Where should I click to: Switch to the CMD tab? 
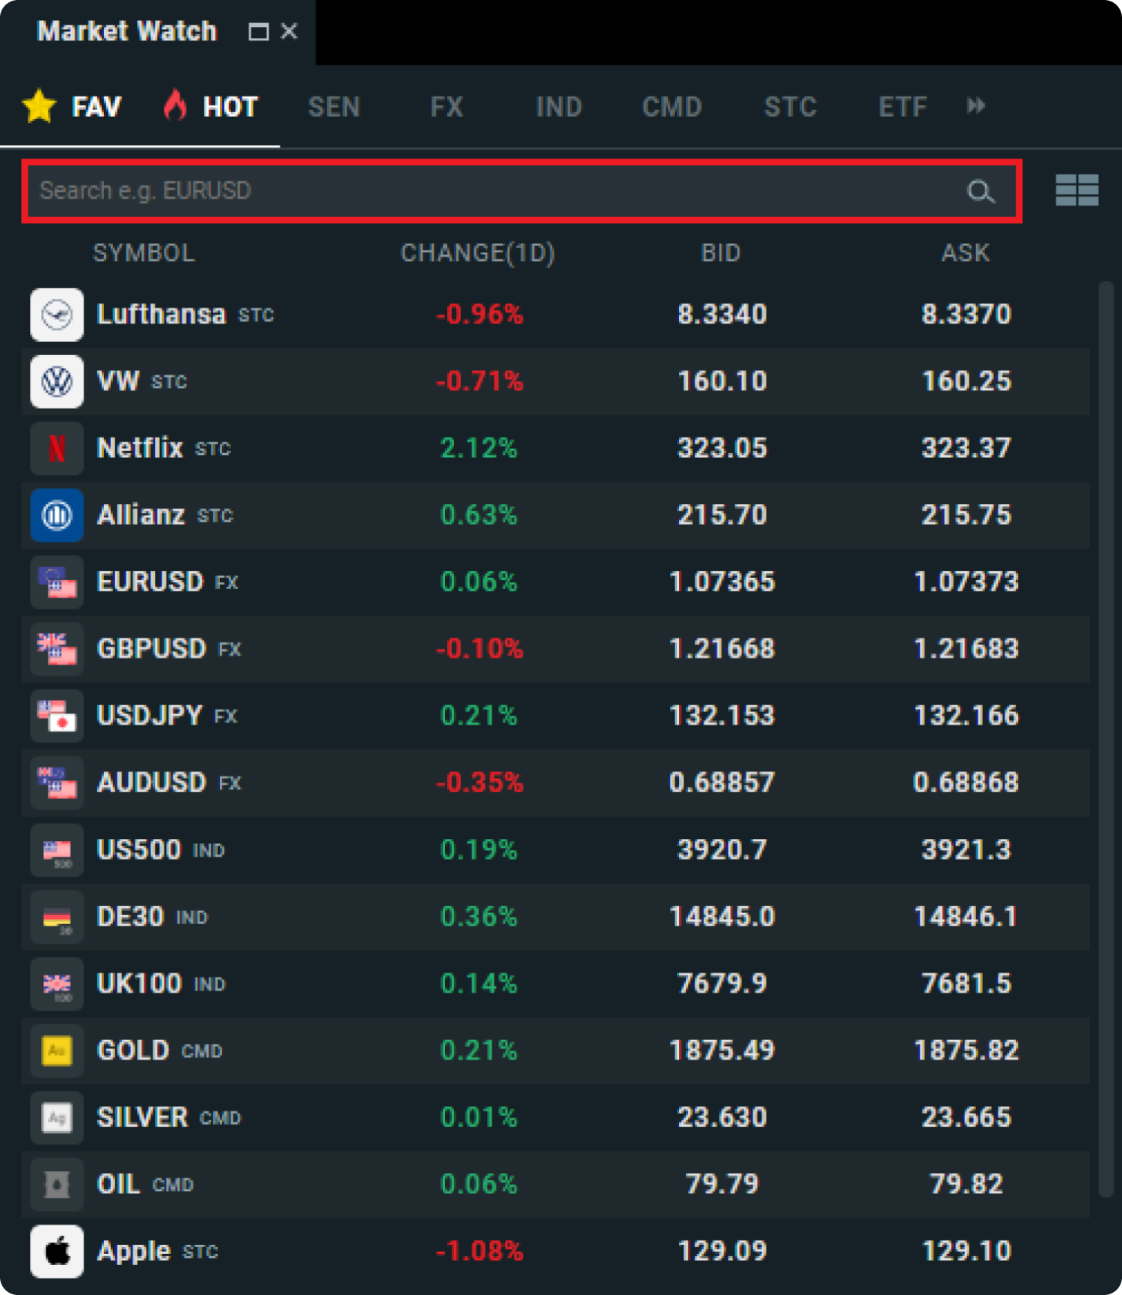click(672, 107)
